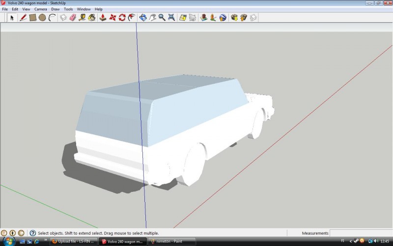The width and height of the screenshot is (393, 246).
Task: Click Show Desktop quick launch icon
Action: tap(22, 242)
